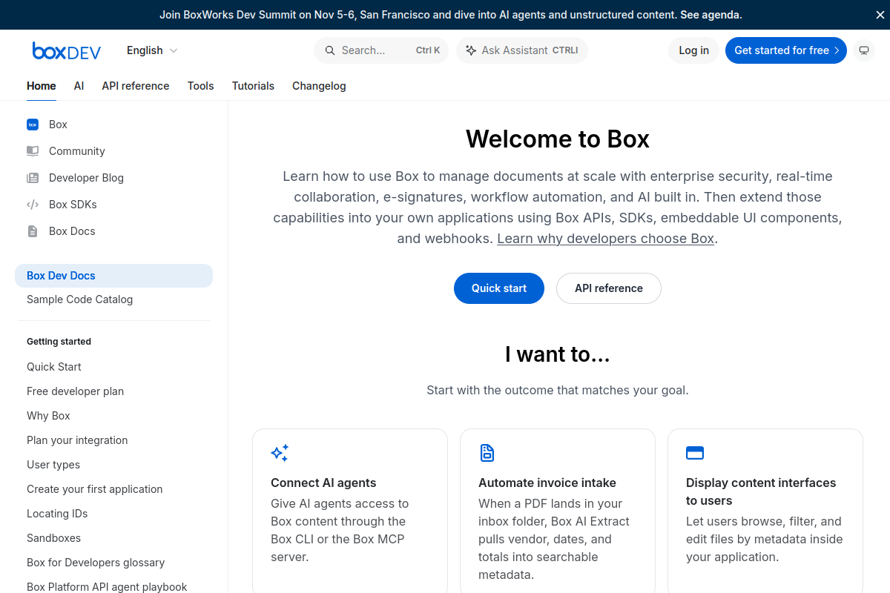
Task: Click the Automate invoice intake document icon
Action: [x=487, y=453]
